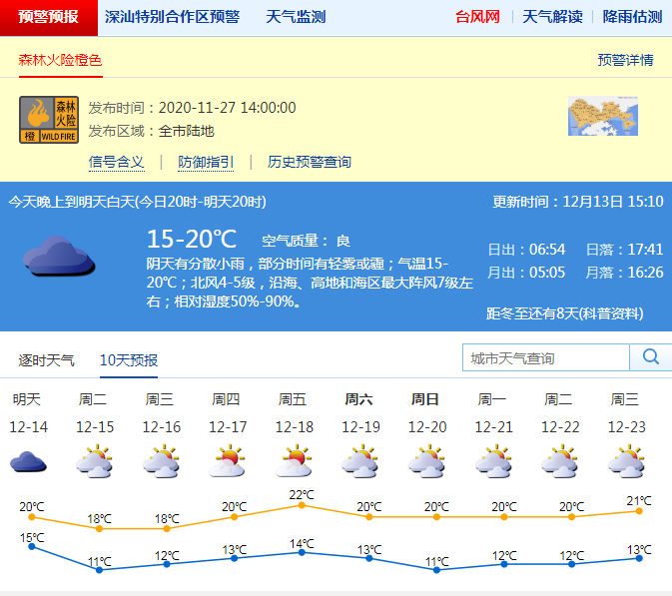Click the 12-18 forecast weather icon
Image resolution: width=672 pixels, height=596 pixels.
[x=294, y=462]
